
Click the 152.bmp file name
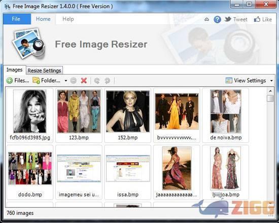pos(128,137)
